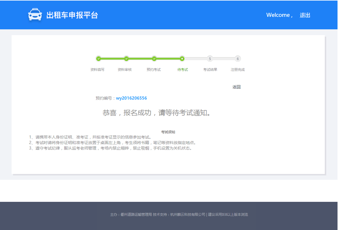This screenshot has width=341, height=230.
Task: Go back using the 返回 link
Action: (x=236, y=87)
